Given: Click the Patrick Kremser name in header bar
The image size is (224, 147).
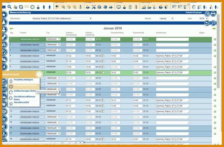Looking at the screenshot, I should (x=194, y=12).
